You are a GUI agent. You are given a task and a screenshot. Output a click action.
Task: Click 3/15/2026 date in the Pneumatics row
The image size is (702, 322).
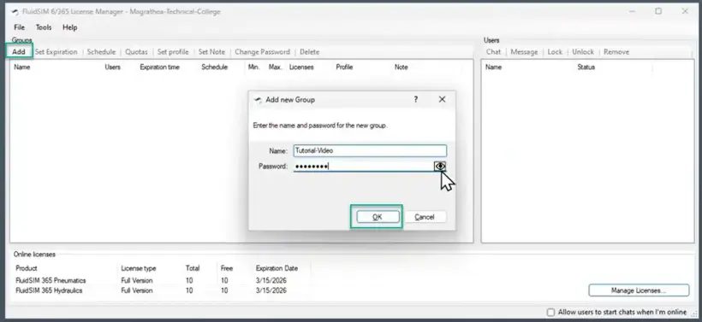271,280
